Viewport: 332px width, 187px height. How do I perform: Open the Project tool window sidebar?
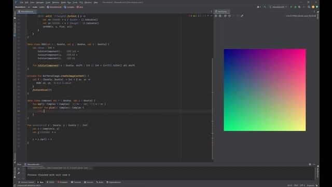click(15, 15)
